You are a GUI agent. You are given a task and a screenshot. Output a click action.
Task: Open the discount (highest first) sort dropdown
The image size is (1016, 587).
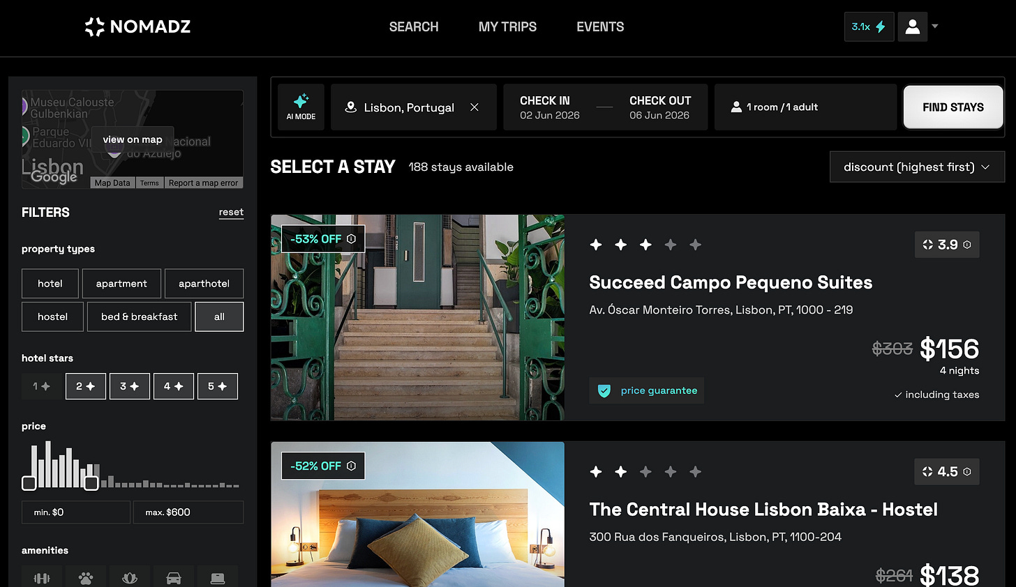[917, 167]
